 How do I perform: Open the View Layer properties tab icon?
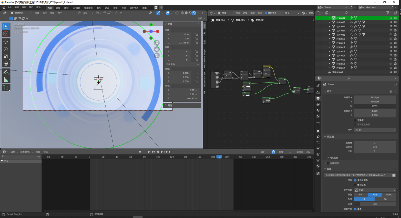click(x=318, y=104)
